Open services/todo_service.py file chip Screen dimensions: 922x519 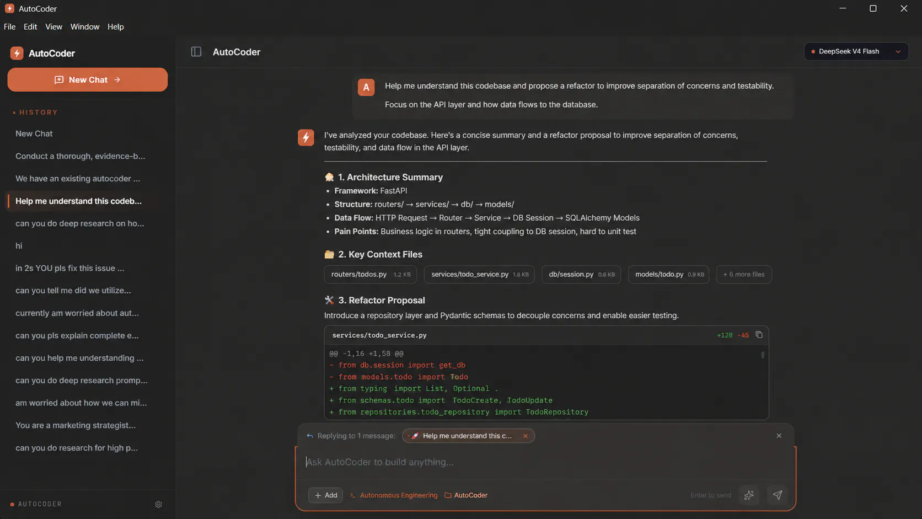coord(479,274)
